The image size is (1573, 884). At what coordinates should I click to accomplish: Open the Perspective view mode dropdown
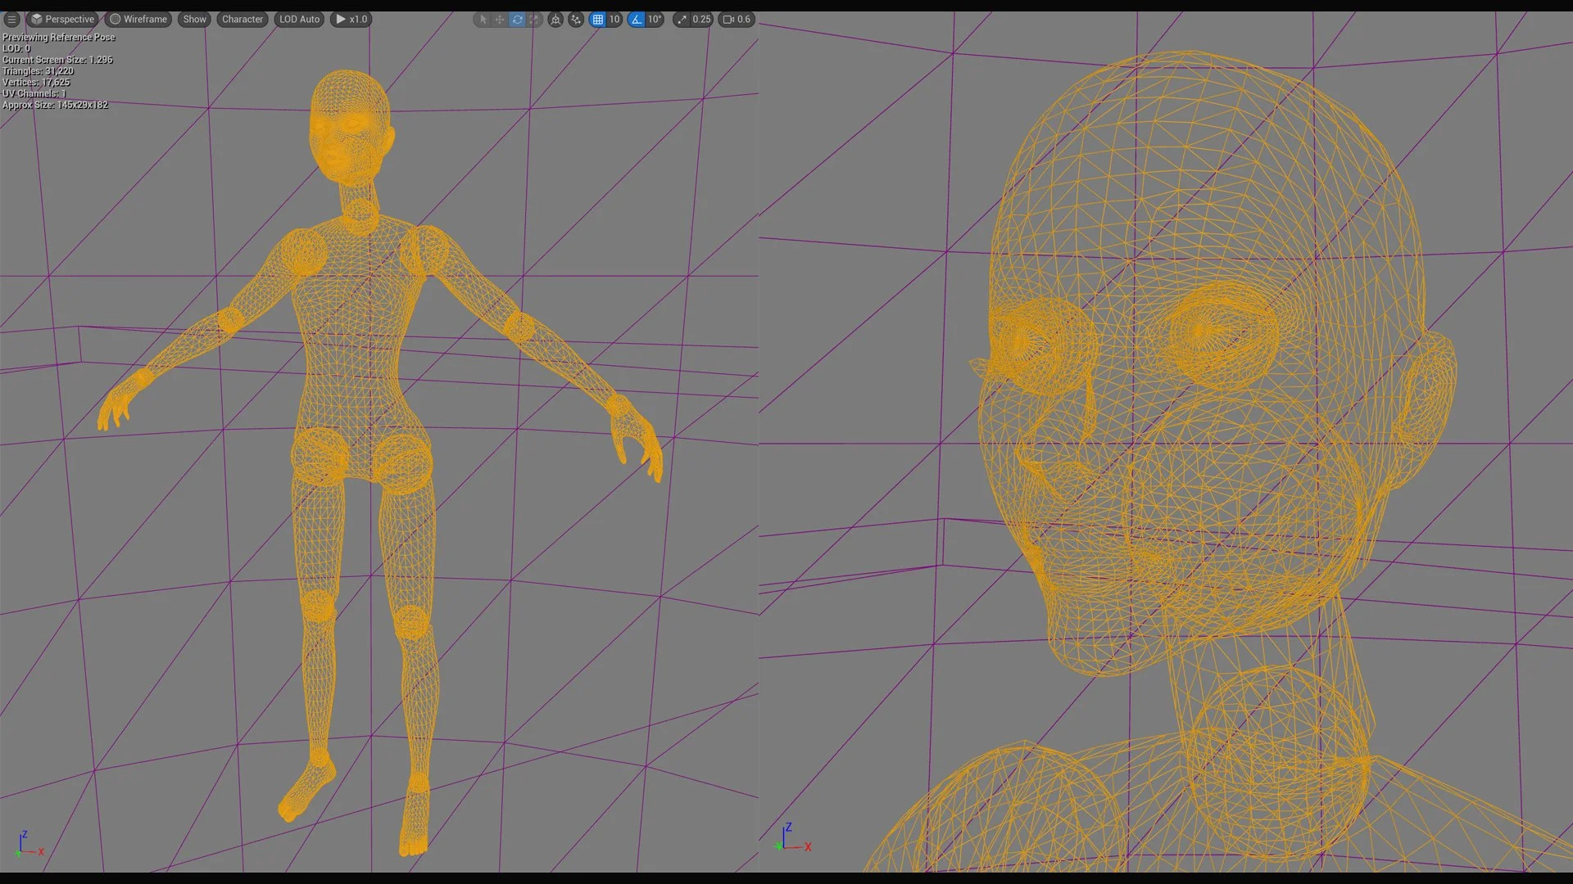point(62,19)
